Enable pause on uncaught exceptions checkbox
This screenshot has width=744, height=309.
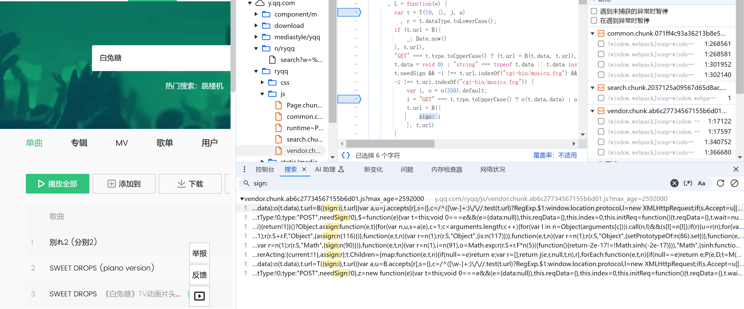[x=594, y=11]
